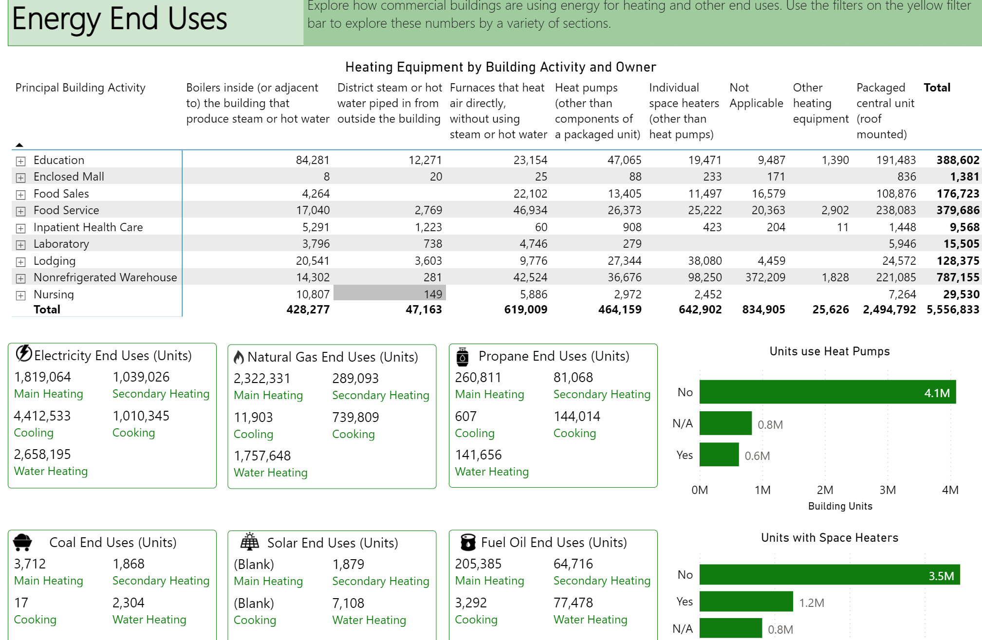Select the Yes bar in Space Heaters chart

746,602
